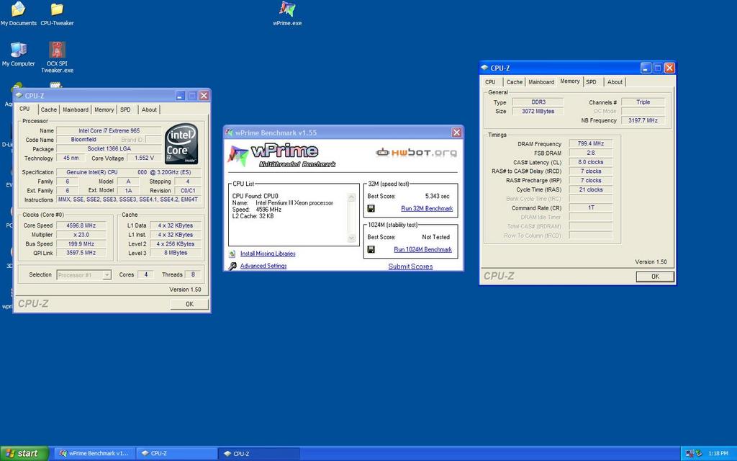Click the CPU List scrollbar up arrow in wPrime
Screen dimensions: 737x461
[x=351, y=197]
